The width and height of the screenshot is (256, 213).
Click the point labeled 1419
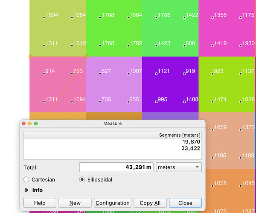click(212, 46)
